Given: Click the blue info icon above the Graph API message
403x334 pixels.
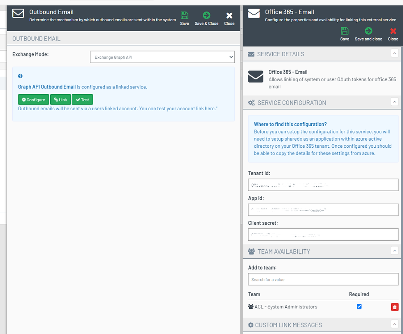Looking at the screenshot, I should click(20, 76).
